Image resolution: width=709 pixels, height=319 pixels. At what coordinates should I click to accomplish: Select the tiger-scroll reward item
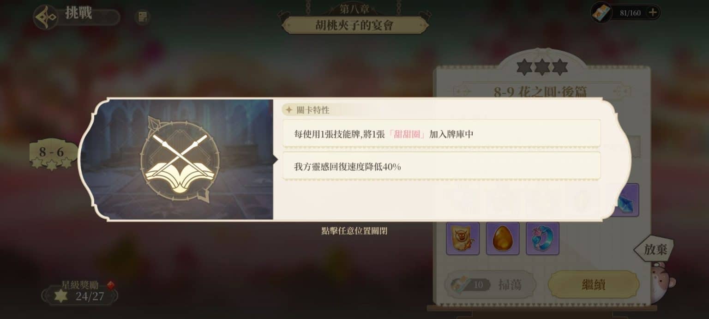coord(463,238)
